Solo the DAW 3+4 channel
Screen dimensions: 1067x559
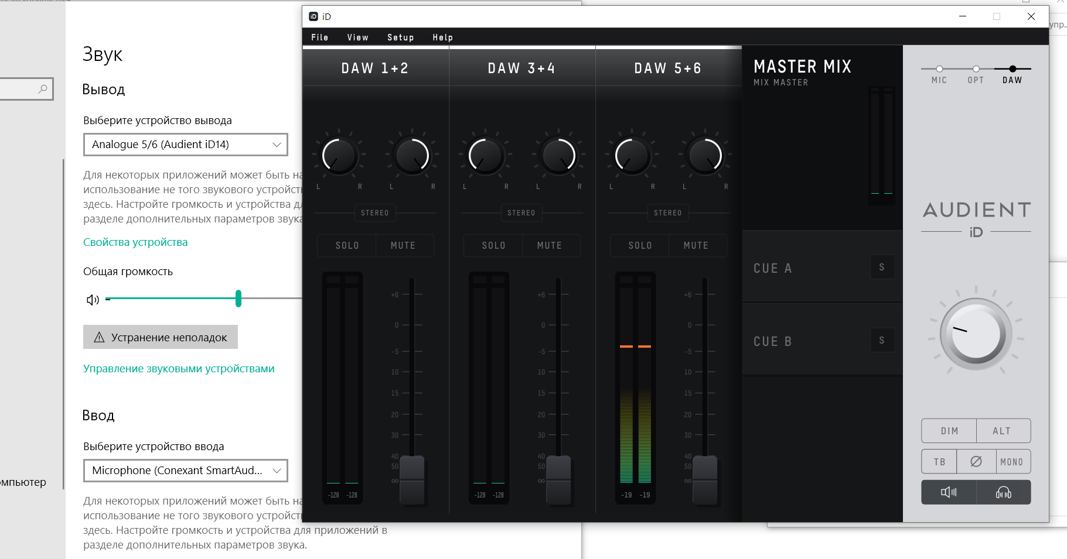pyautogui.click(x=493, y=246)
